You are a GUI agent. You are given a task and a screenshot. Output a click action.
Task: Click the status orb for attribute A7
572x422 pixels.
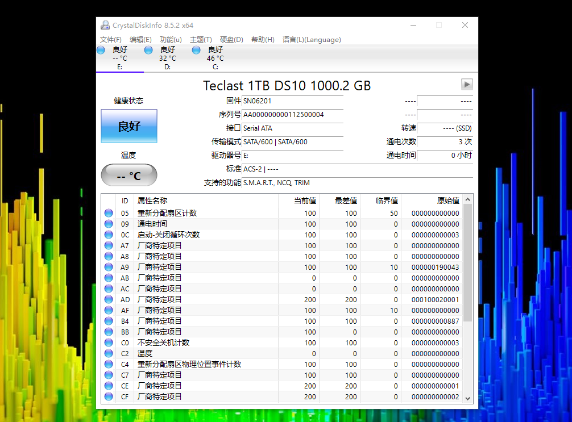coord(109,245)
